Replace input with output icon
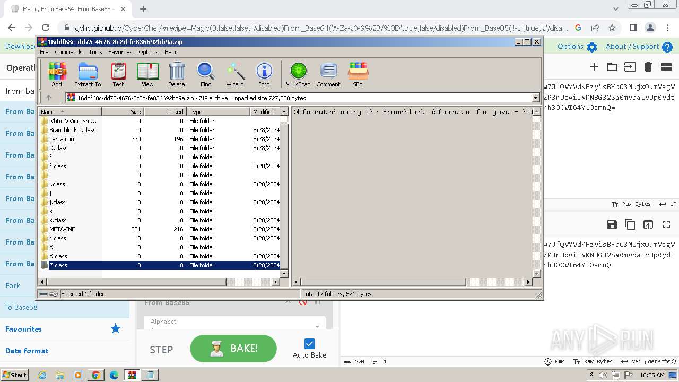The image size is (679, 382). [x=648, y=224]
